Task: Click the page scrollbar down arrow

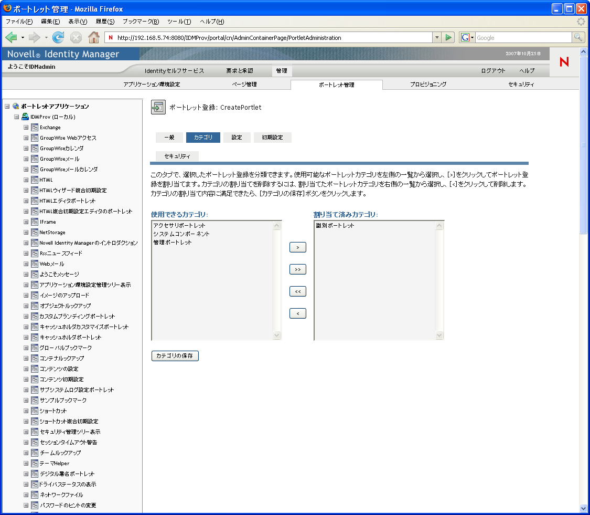Action: (583, 508)
